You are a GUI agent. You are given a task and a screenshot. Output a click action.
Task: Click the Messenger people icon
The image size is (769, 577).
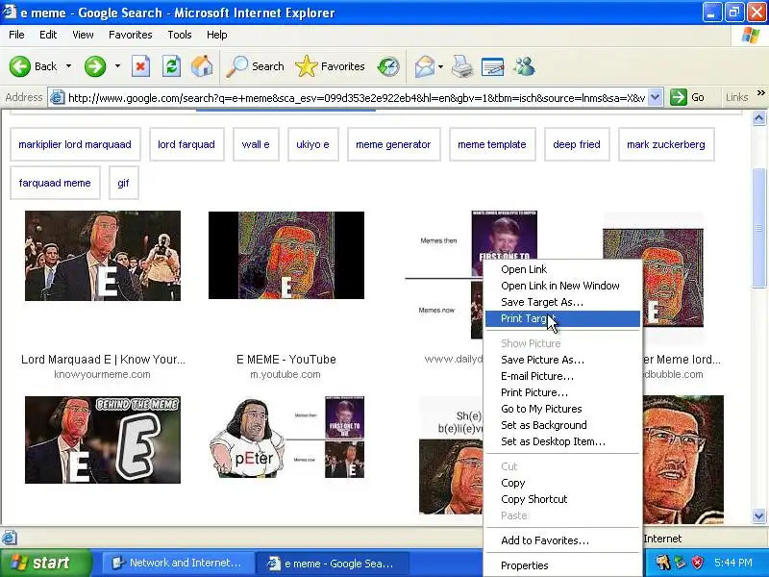coord(524,66)
